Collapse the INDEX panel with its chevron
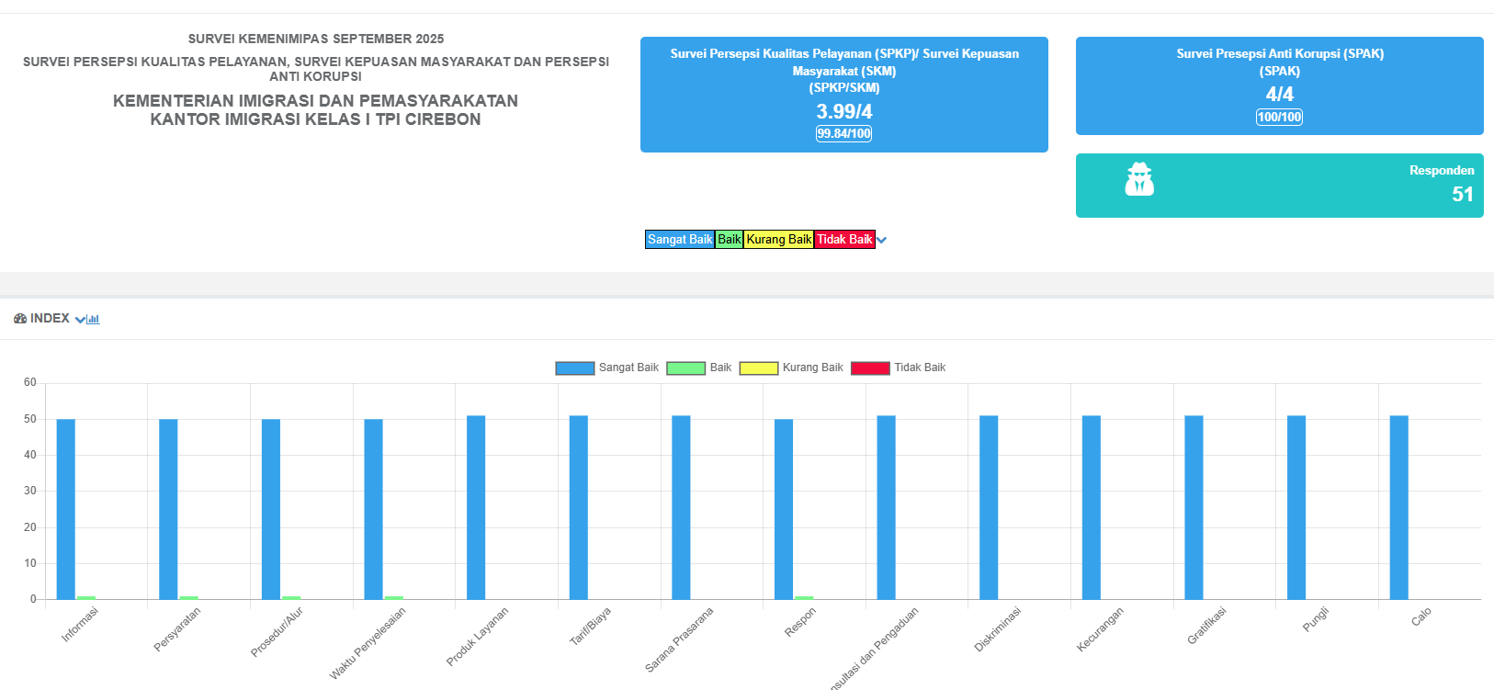Screen dimensions: 1494x690 coord(80,320)
